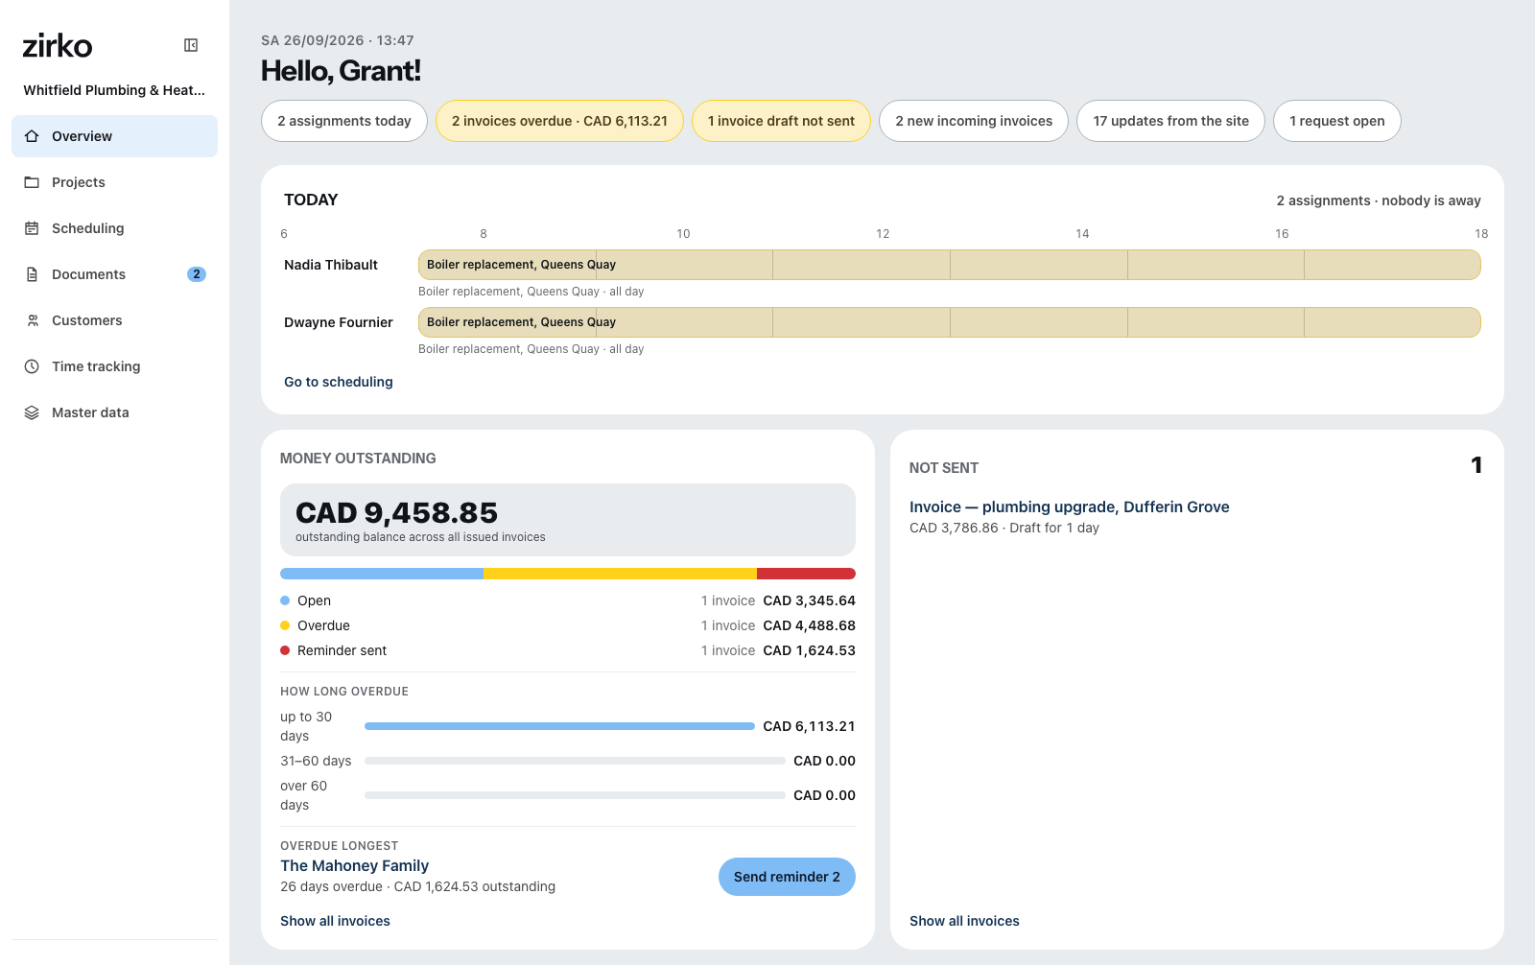Screen dimensions: 1535x965
Task: Click the over 60 days overdue bar
Action: [575, 795]
